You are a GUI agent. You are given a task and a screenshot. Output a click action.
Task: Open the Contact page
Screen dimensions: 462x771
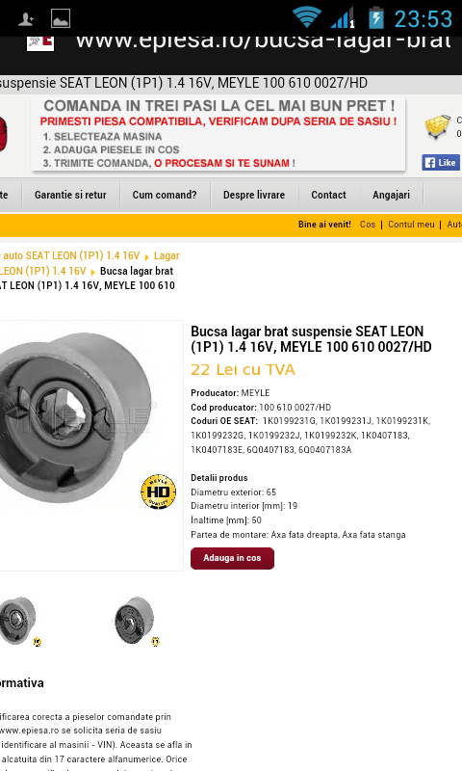coord(328,195)
